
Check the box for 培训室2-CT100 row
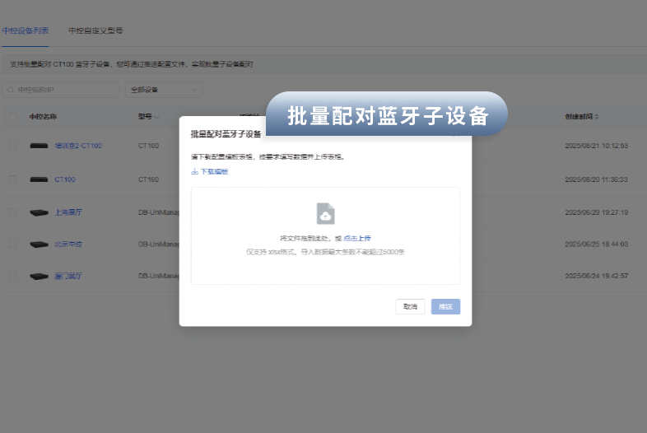click(12, 146)
